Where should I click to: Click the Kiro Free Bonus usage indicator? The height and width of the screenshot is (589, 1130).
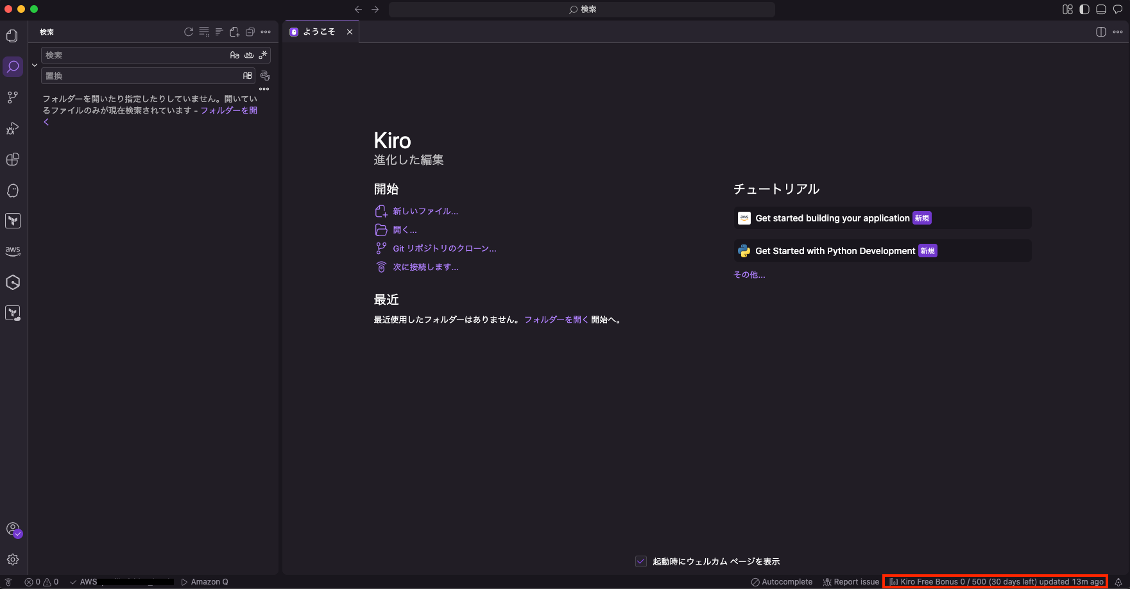(995, 582)
